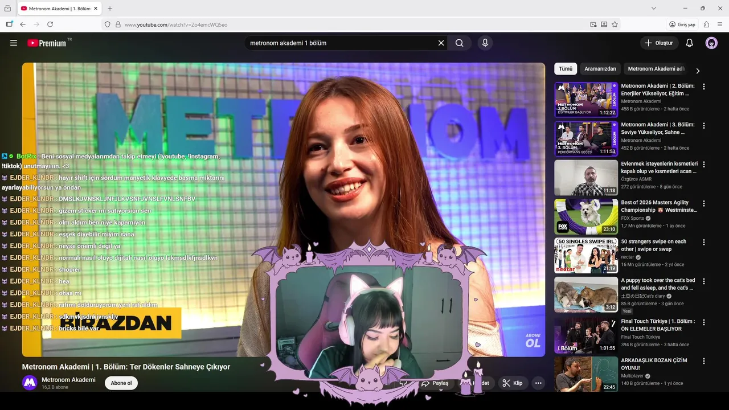
Task: Click the Klip clip button
Action: [512, 383]
